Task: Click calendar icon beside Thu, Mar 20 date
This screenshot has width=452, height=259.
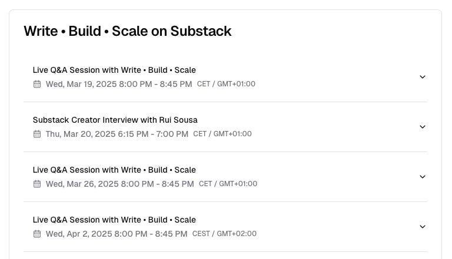Action: pos(37,134)
